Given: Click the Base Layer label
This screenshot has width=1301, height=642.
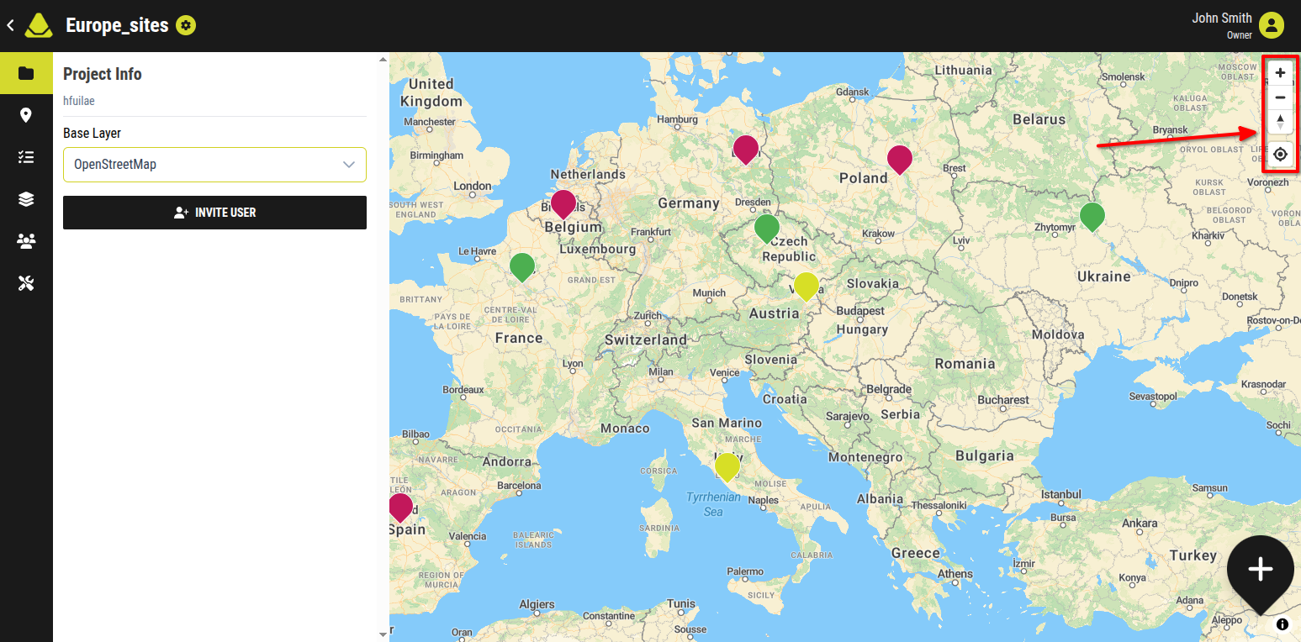Looking at the screenshot, I should tap(93, 134).
